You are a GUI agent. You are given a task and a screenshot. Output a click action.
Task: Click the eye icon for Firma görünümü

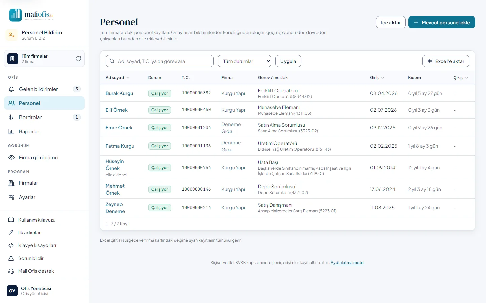click(11, 158)
